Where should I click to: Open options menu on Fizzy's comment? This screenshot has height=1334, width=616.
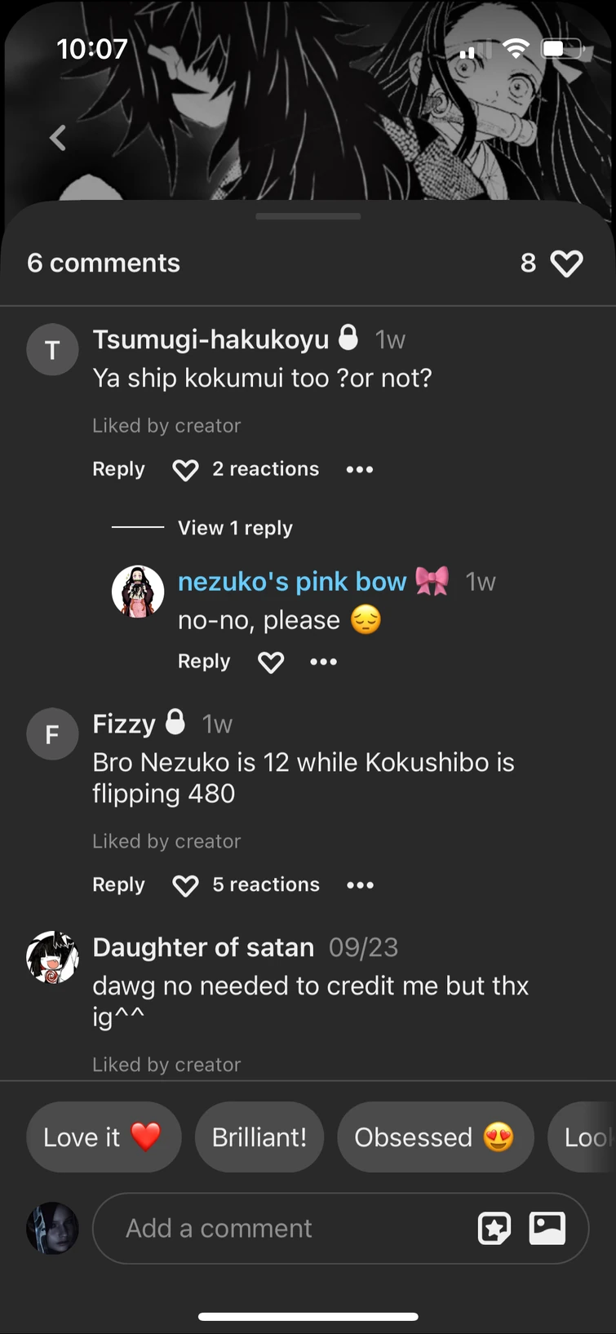pyautogui.click(x=359, y=884)
